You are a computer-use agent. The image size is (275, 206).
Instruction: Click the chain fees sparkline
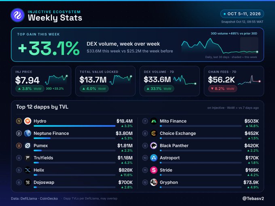tap(249, 80)
